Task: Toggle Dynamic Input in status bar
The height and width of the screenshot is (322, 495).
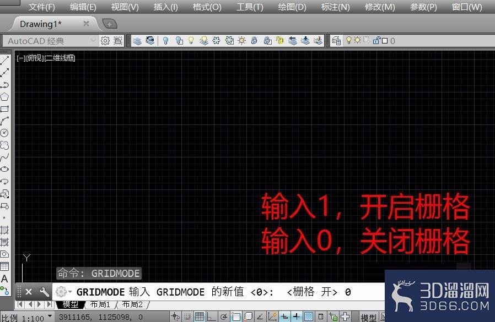Action: click(x=284, y=316)
